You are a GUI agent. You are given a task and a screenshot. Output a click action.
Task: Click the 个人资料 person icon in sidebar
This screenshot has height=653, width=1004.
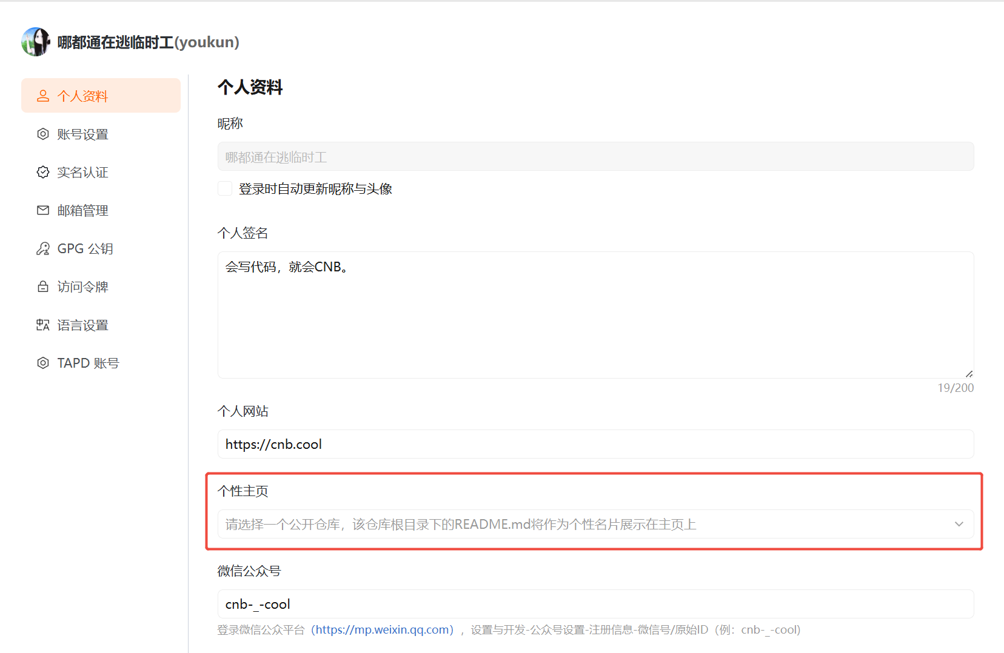pos(42,95)
